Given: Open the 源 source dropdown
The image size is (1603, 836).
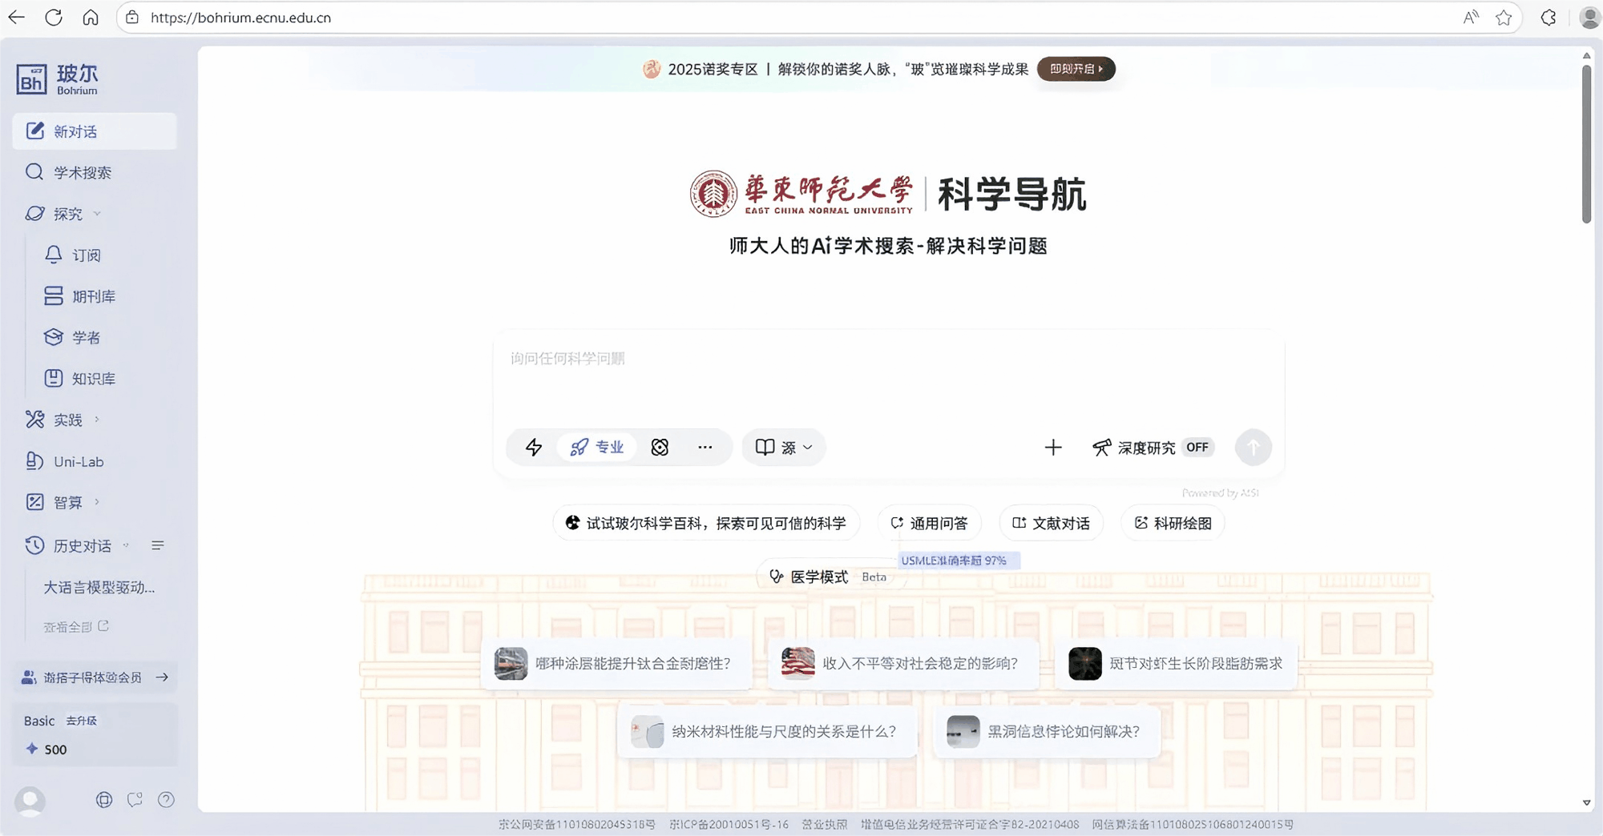Looking at the screenshot, I should pos(784,448).
